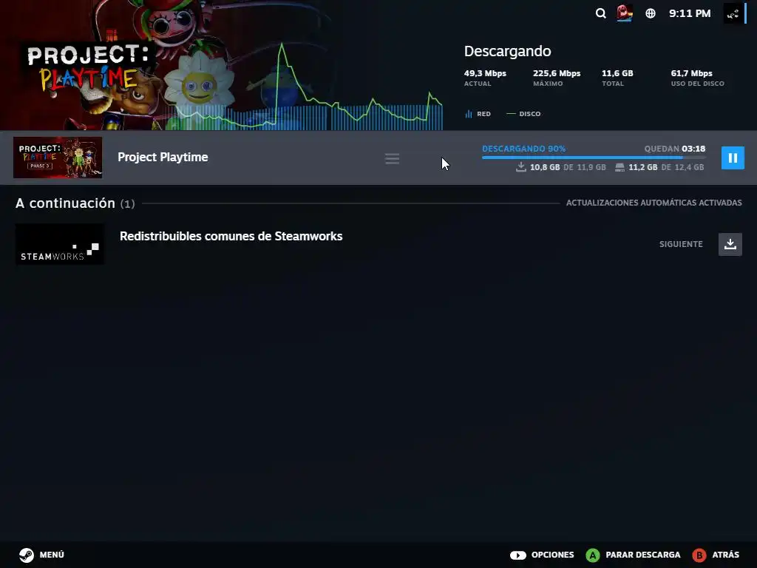Click the download progress bar
Image resolution: width=757 pixels, height=568 pixels.
tap(594, 158)
